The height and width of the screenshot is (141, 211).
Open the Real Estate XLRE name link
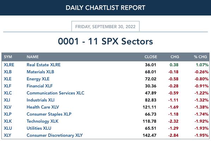[x=44, y=65]
